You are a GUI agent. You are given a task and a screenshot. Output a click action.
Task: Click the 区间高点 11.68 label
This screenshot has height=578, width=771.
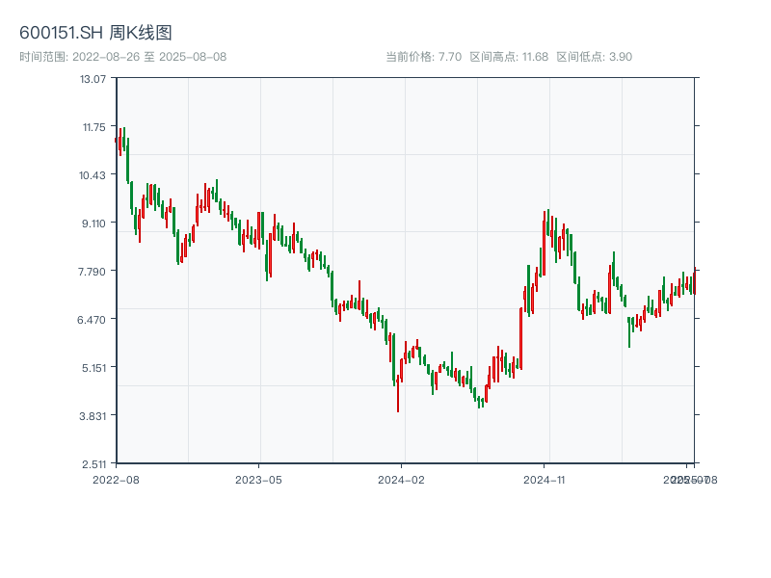pos(509,57)
